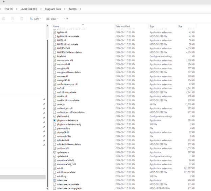Click Zotero in the address breadcrumb
The image size is (211, 191).
(x=72, y=9)
